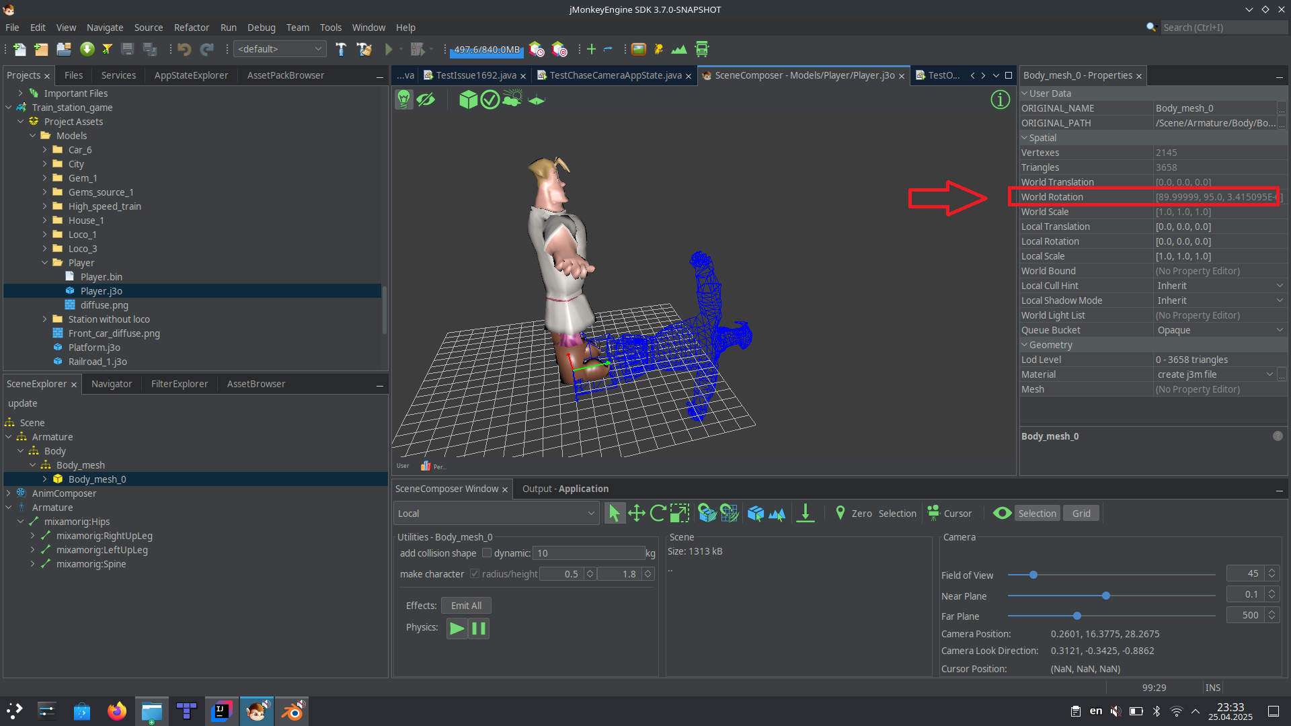
Task: Toggle the light bulb camera light icon
Action: pyautogui.click(x=403, y=100)
